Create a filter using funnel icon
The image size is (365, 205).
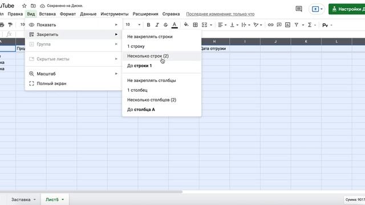pyautogui.click(x=297, y=24)
